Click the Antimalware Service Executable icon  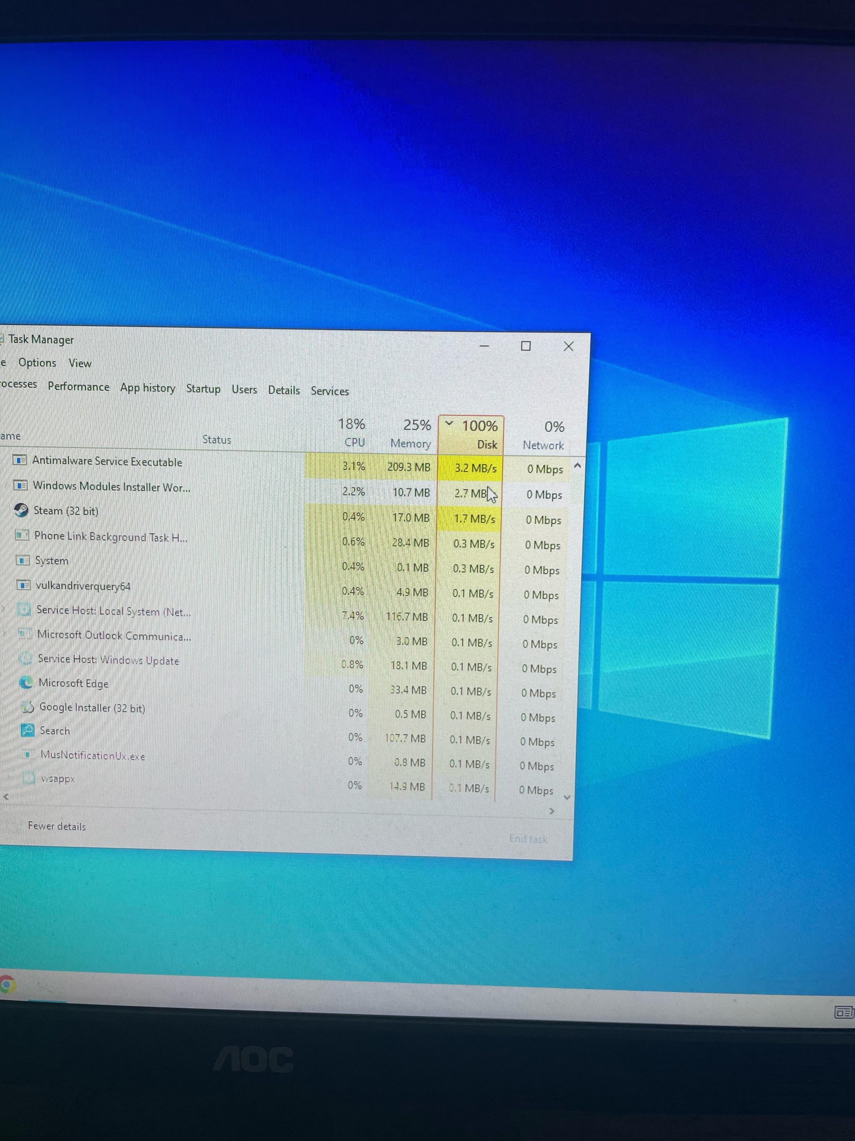(20, 460)
